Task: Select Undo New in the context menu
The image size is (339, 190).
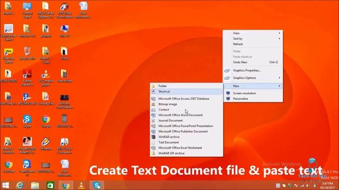Action: [x=253, y=62]
